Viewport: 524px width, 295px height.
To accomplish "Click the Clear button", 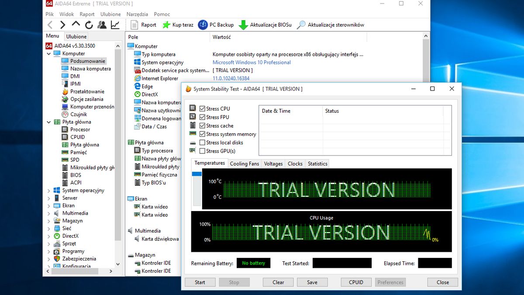I will pos(279,282).
